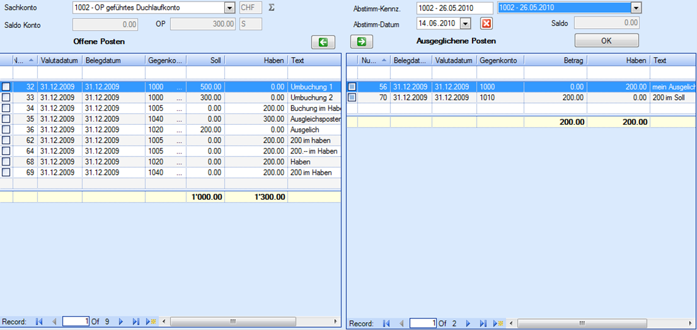
Task: Click the green left arrow button
Action: tap(323, 41)
